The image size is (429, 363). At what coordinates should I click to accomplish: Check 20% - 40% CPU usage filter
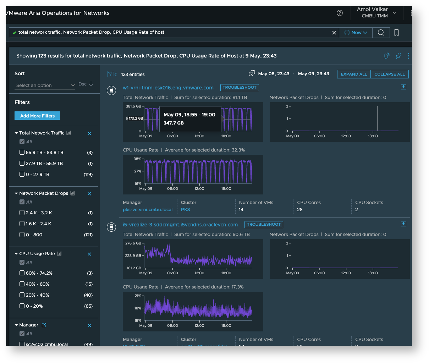[22, 295]
